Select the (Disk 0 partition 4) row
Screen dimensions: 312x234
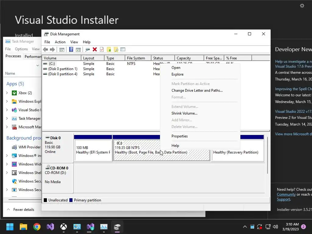[101, 74]
